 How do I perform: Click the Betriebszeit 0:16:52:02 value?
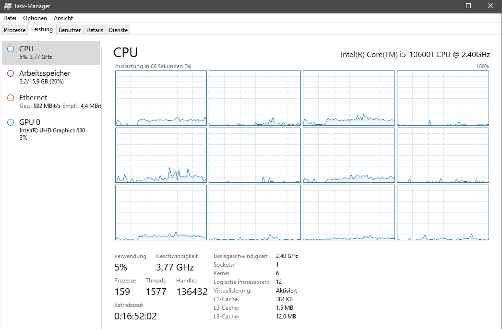tap(135, 317)
